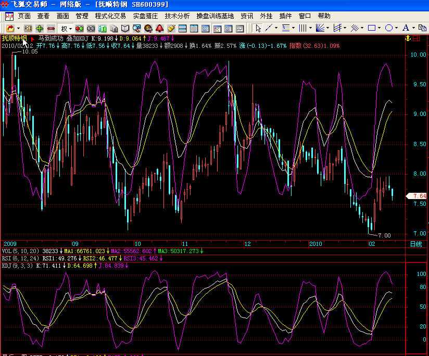The width and height of the screenshot is (429, 356).
Task: Select the arrow pointer cursor tool
Action: click(257, 28)
